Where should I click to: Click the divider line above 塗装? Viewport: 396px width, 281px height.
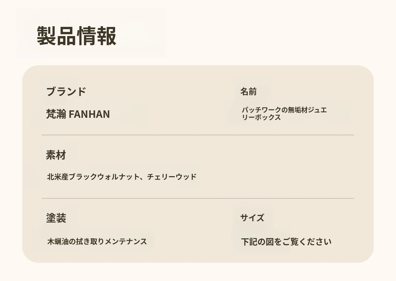pos(198,198)
